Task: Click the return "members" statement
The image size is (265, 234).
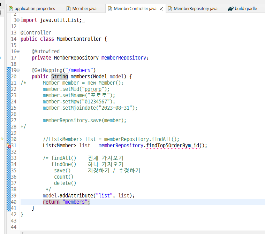Action: pos(66,202)
